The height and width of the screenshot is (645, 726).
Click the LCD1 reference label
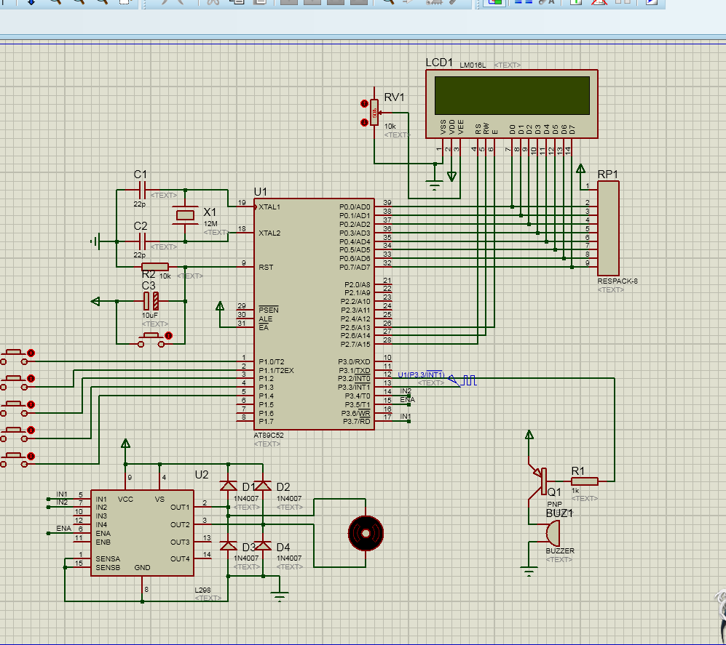pyautogui.click(x=439, y=63)
